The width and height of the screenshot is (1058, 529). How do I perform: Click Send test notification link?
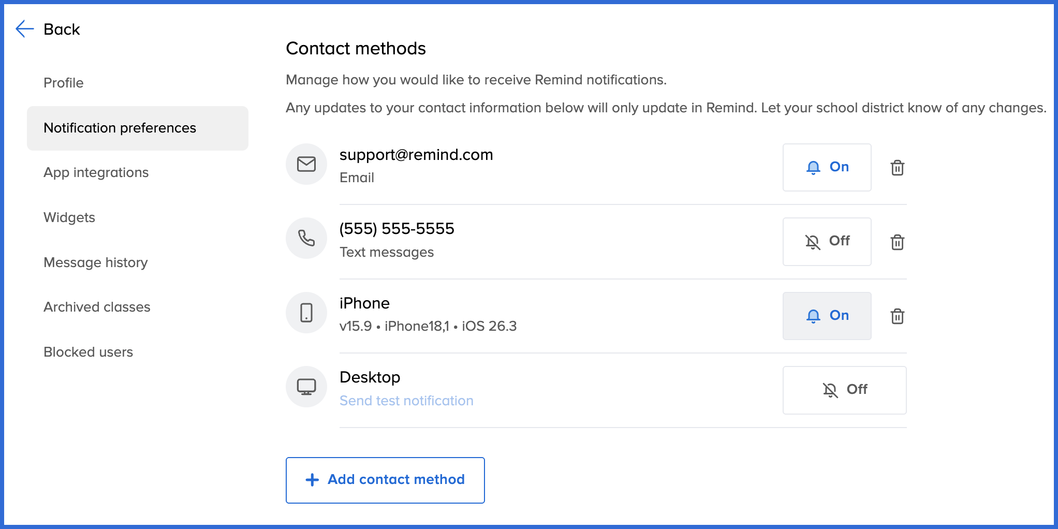click(406, 401)
